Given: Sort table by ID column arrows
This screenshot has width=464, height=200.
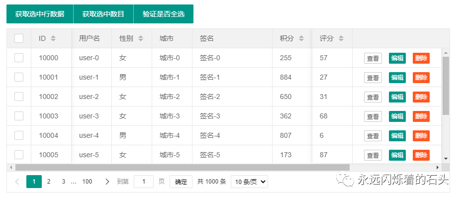Looking at the screenshot, I should (53, 38).
